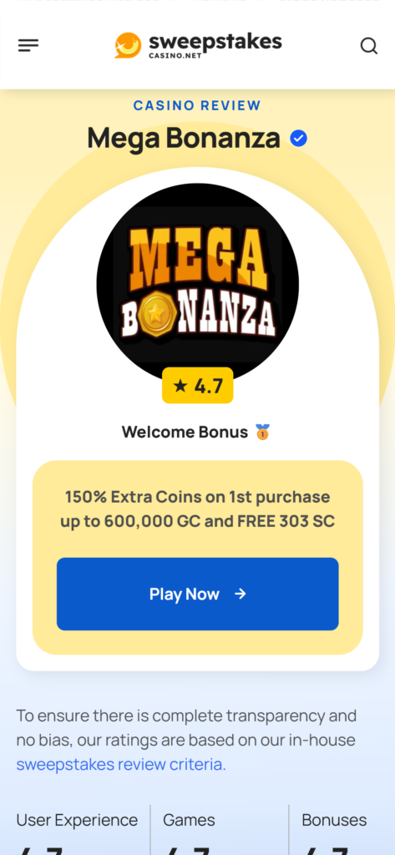Viewport: 395px width, 855px height.
Task: Click the blue verified checkmark badge
Action: click(298, 139)
